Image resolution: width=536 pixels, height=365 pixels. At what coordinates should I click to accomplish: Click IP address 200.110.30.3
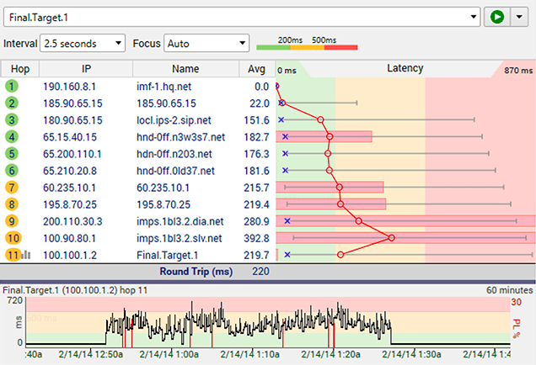tap(72, 221)
